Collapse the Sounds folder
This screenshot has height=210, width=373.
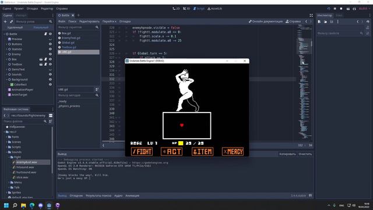pyautogui.click(x=6, y=152)
